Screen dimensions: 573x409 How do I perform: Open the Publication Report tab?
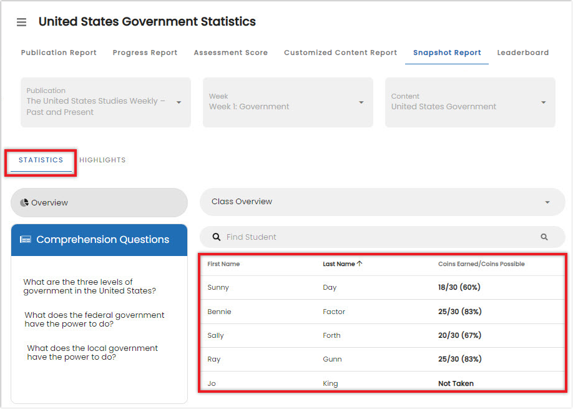[58, 52]
